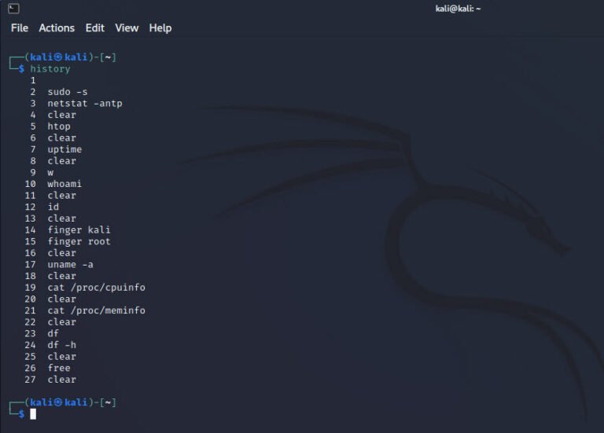Open the View menu
Image resolution: width=604 pixels, height=433 pixels.
[127, 28]
